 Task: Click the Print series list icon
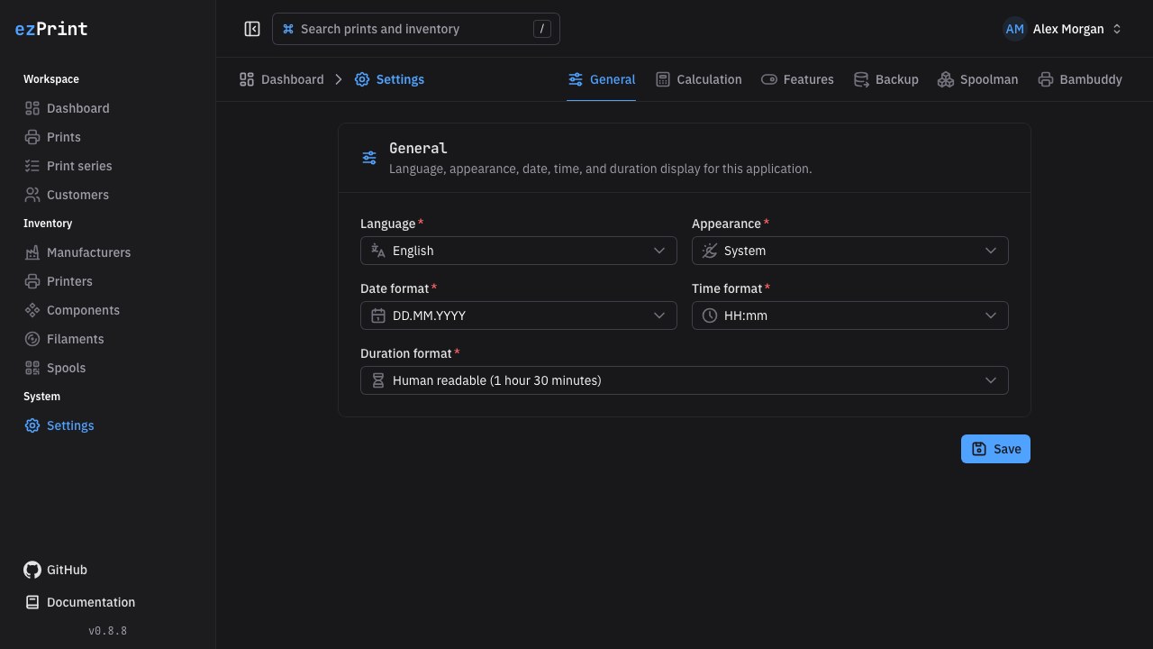[x=32, y=166]
